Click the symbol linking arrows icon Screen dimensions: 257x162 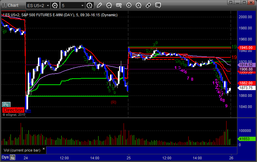pyautogui.click(x=148, y=5)
